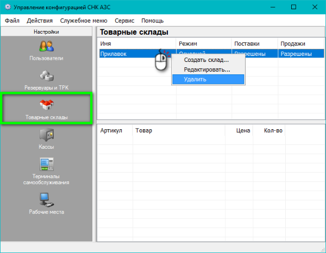Open the Файл menu
The image size is (326, 253).
[12, 21]
